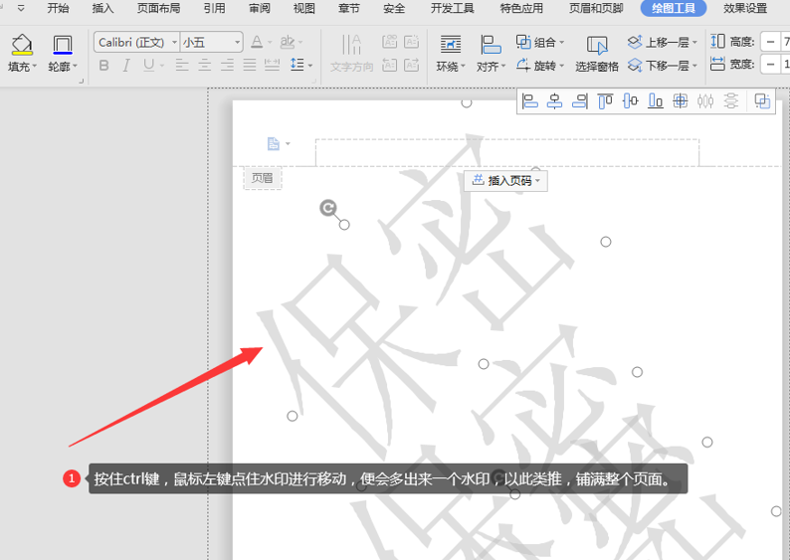This screenshot has width=790, height=560.
Task: Open the 安全 Security tab
Action: coord(394,8)
